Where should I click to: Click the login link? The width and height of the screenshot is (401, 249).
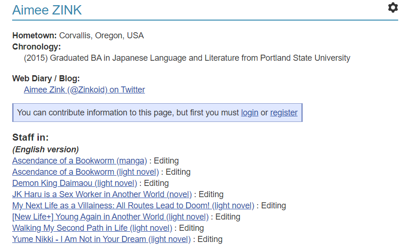click(249, 113)
